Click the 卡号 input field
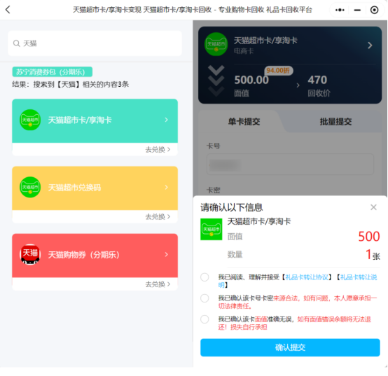The image size is (388, 376). (290, 165)
